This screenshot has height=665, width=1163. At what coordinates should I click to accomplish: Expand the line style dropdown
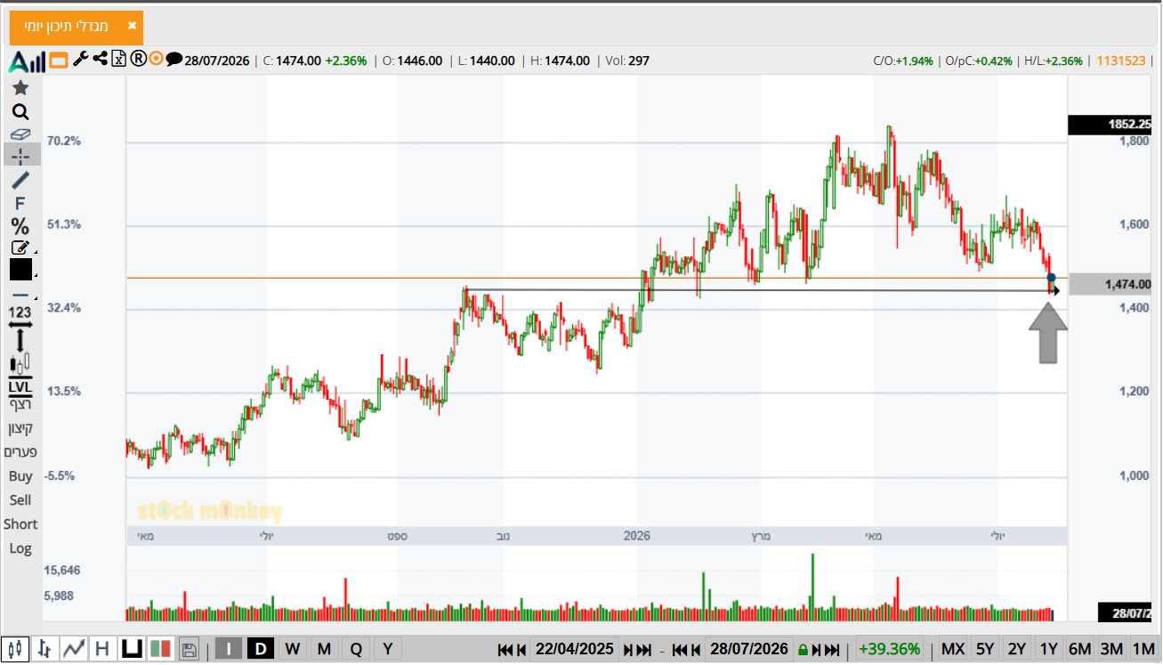[36, 296]
